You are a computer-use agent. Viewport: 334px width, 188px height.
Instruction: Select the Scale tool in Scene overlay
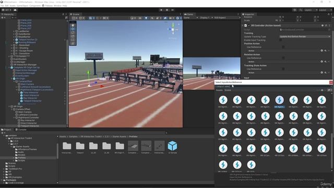tap(73, 36)
